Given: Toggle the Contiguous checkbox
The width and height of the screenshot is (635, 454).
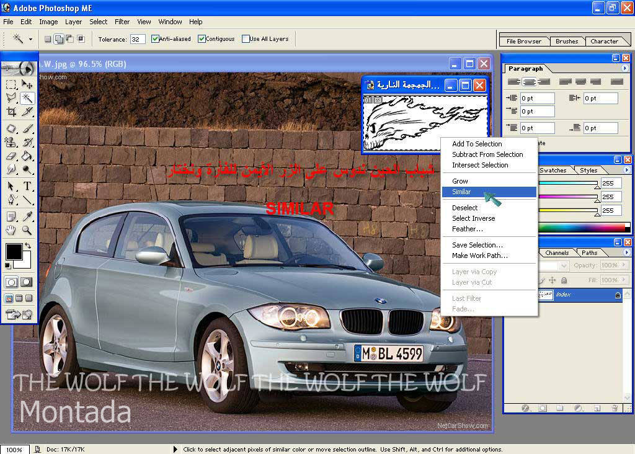Looking at the screenshot, I should coord(202,39).
